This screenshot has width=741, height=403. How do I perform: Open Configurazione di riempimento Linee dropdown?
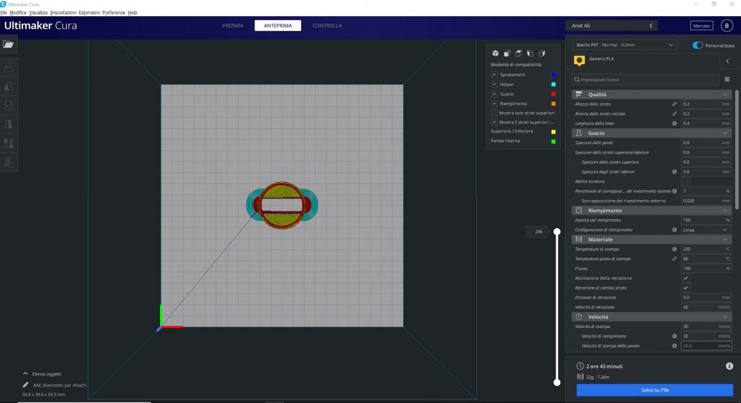pos(705,230)
